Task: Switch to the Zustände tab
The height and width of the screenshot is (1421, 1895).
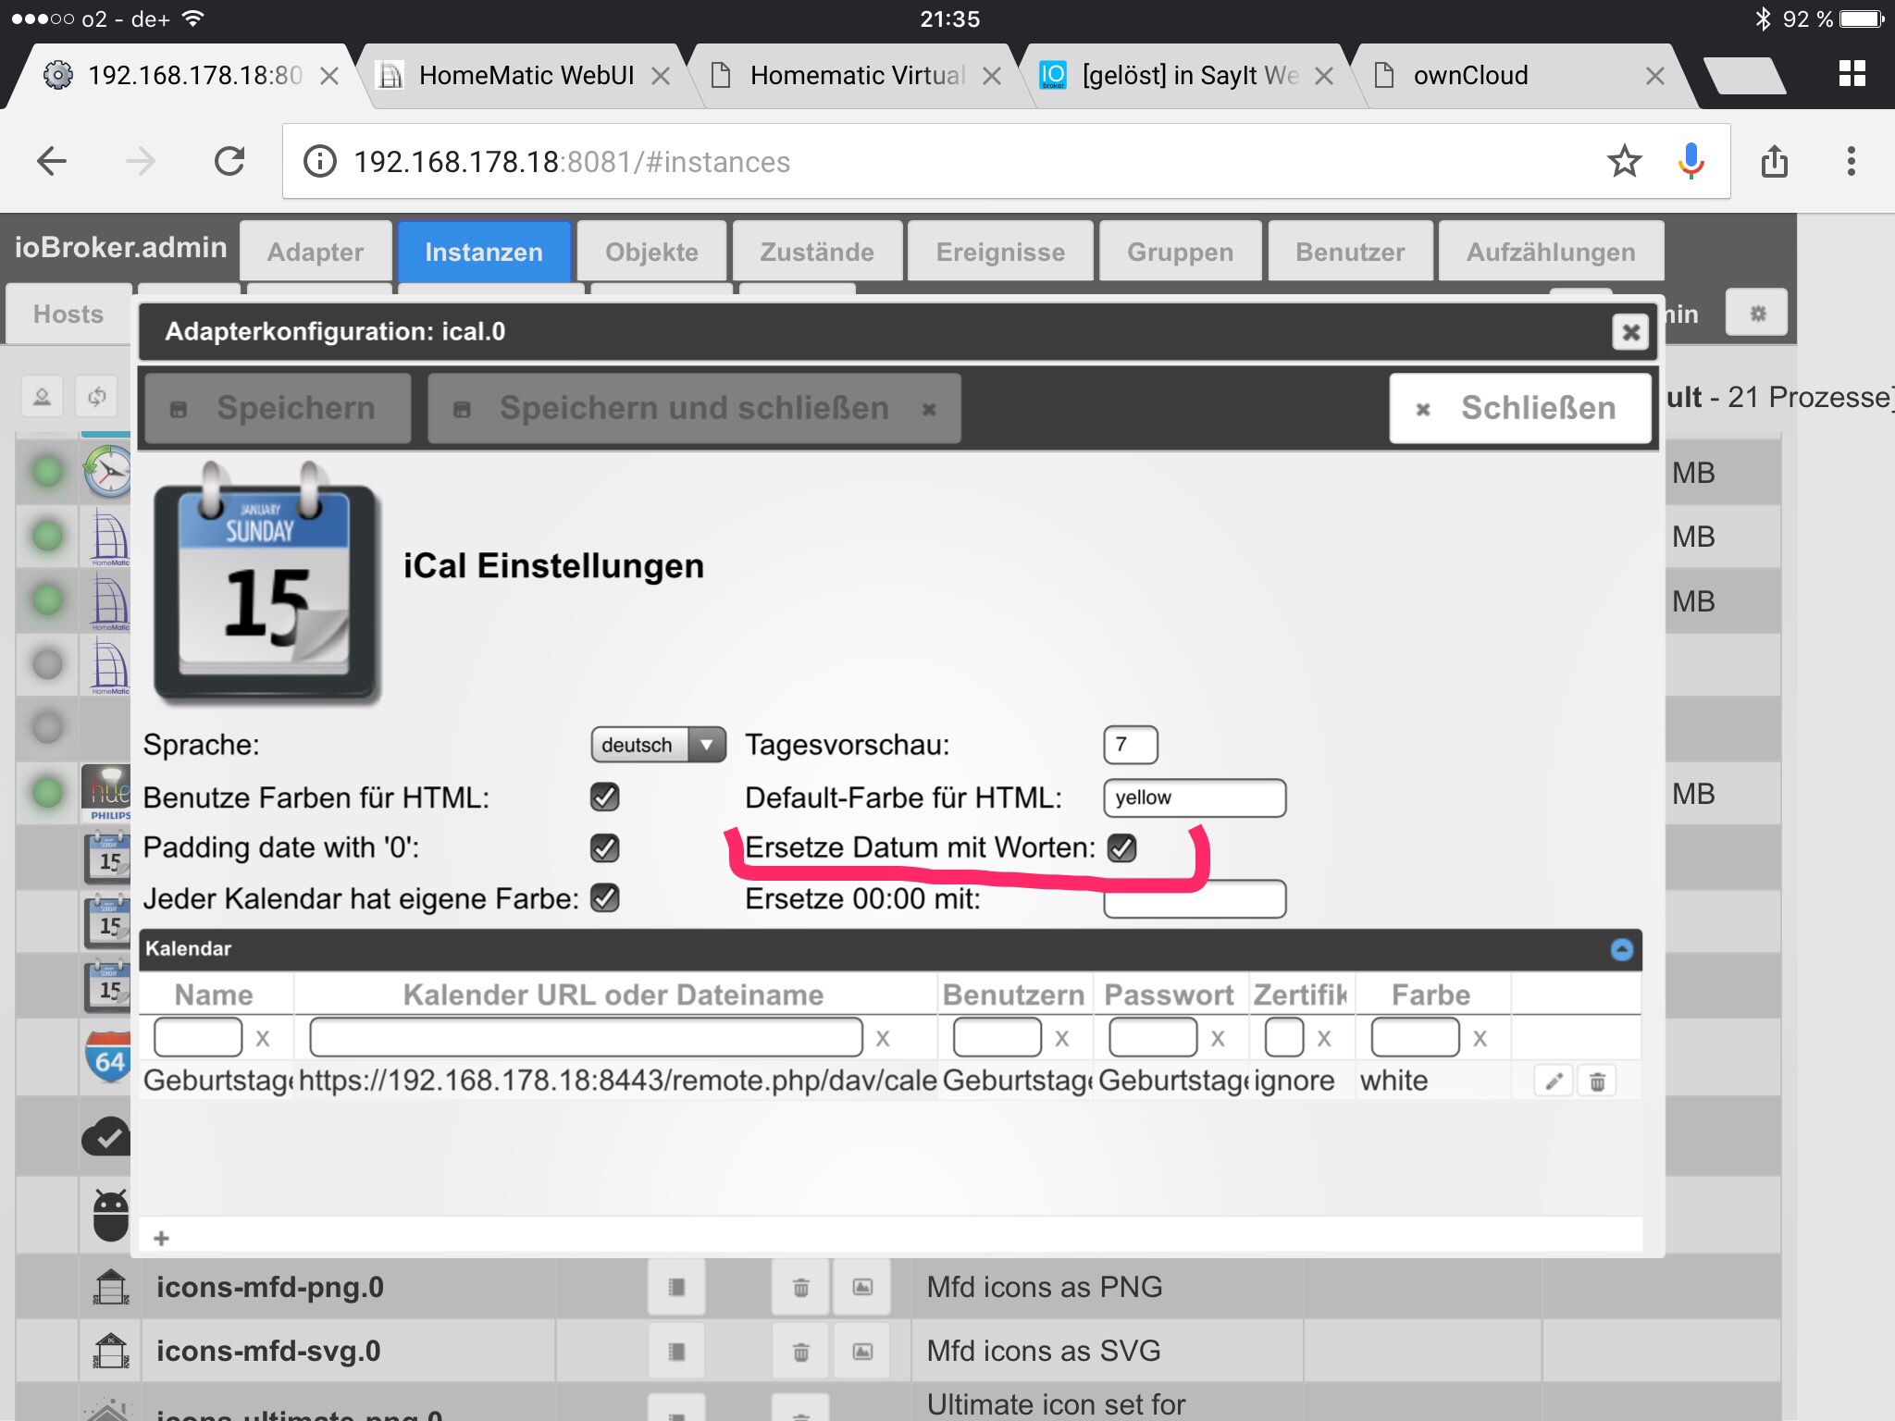Action: pyautogui.click(x=817, y=252)
